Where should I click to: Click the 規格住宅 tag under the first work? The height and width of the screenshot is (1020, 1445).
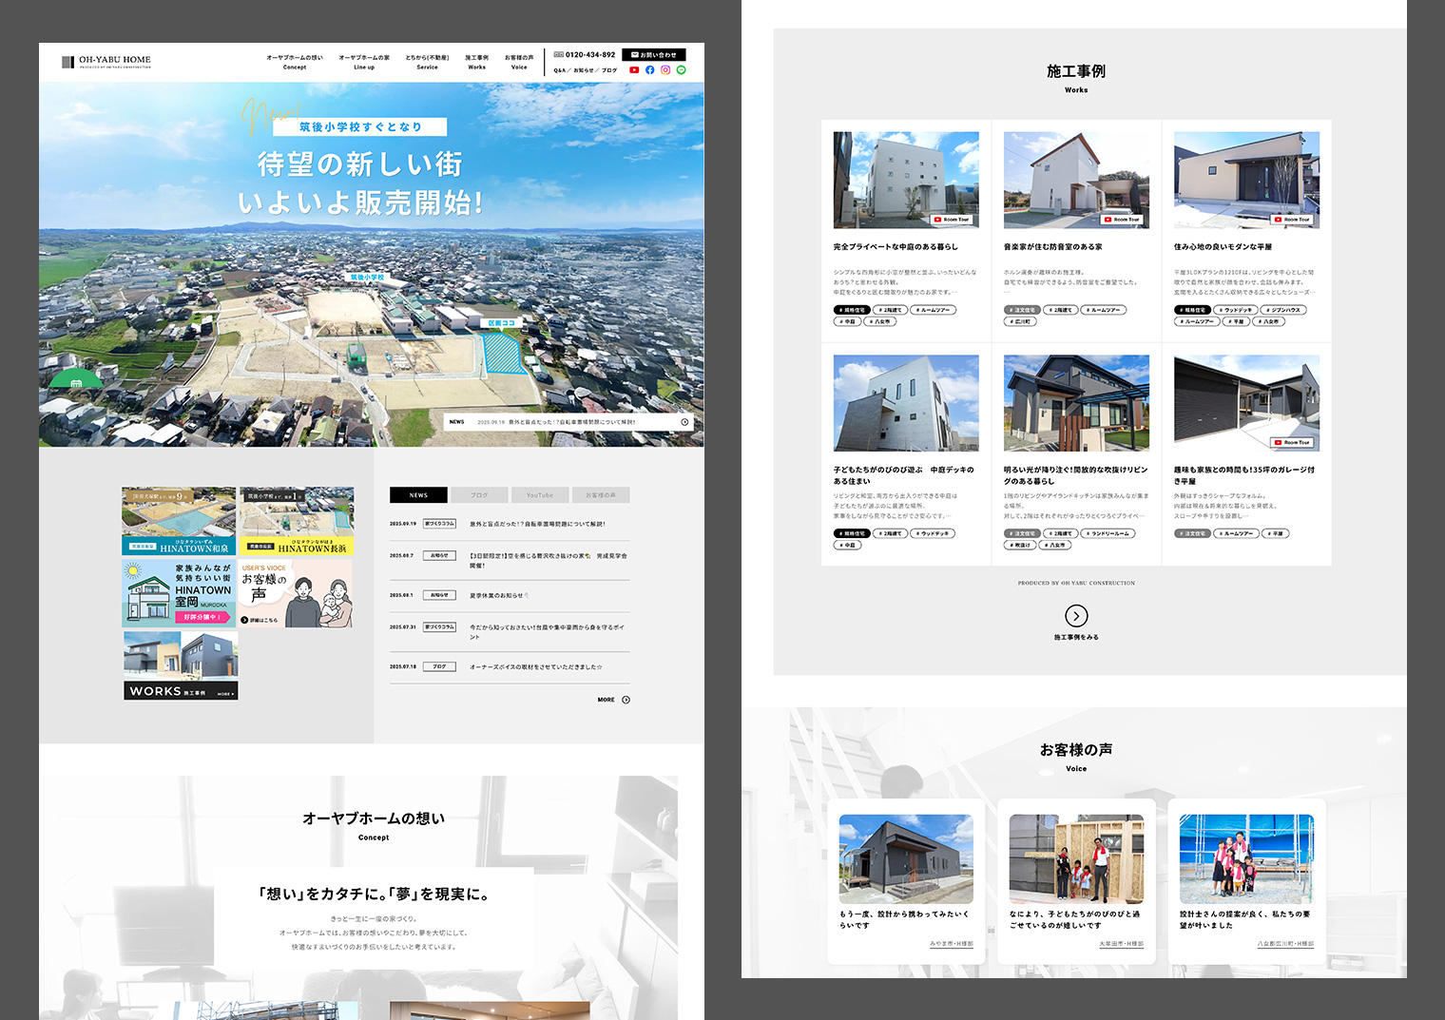pos(852,310)
